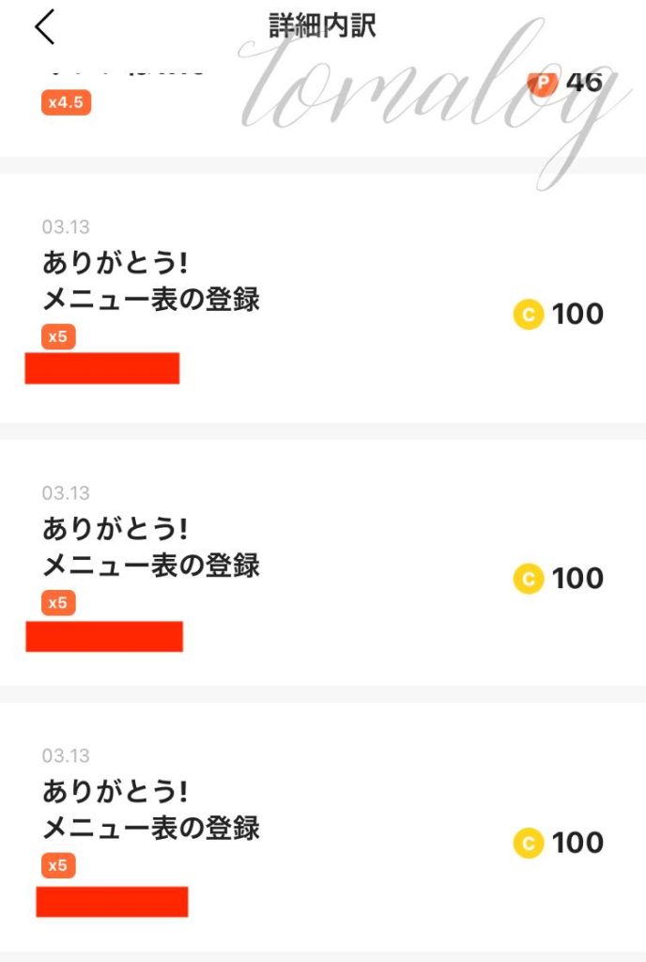Image resolution: width=646 pixels, height=962 pixels.
Task: Tap the orange P point icon beside 46
Action: pos(543,83)
